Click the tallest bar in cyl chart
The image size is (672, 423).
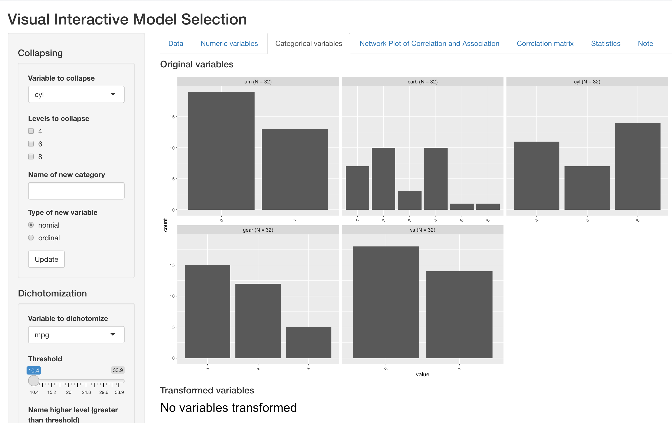point(637,166)
